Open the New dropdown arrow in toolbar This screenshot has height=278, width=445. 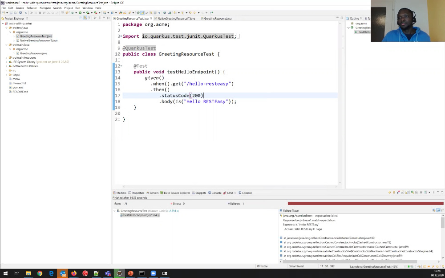pos(7,13)
